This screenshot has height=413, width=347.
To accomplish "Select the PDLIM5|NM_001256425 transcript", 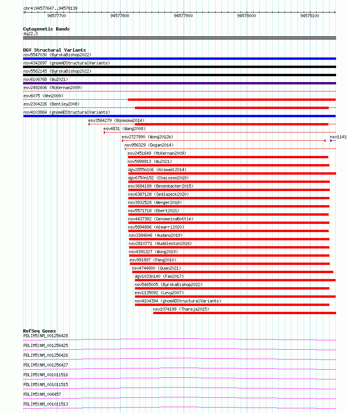I will (x=46, y=345).
